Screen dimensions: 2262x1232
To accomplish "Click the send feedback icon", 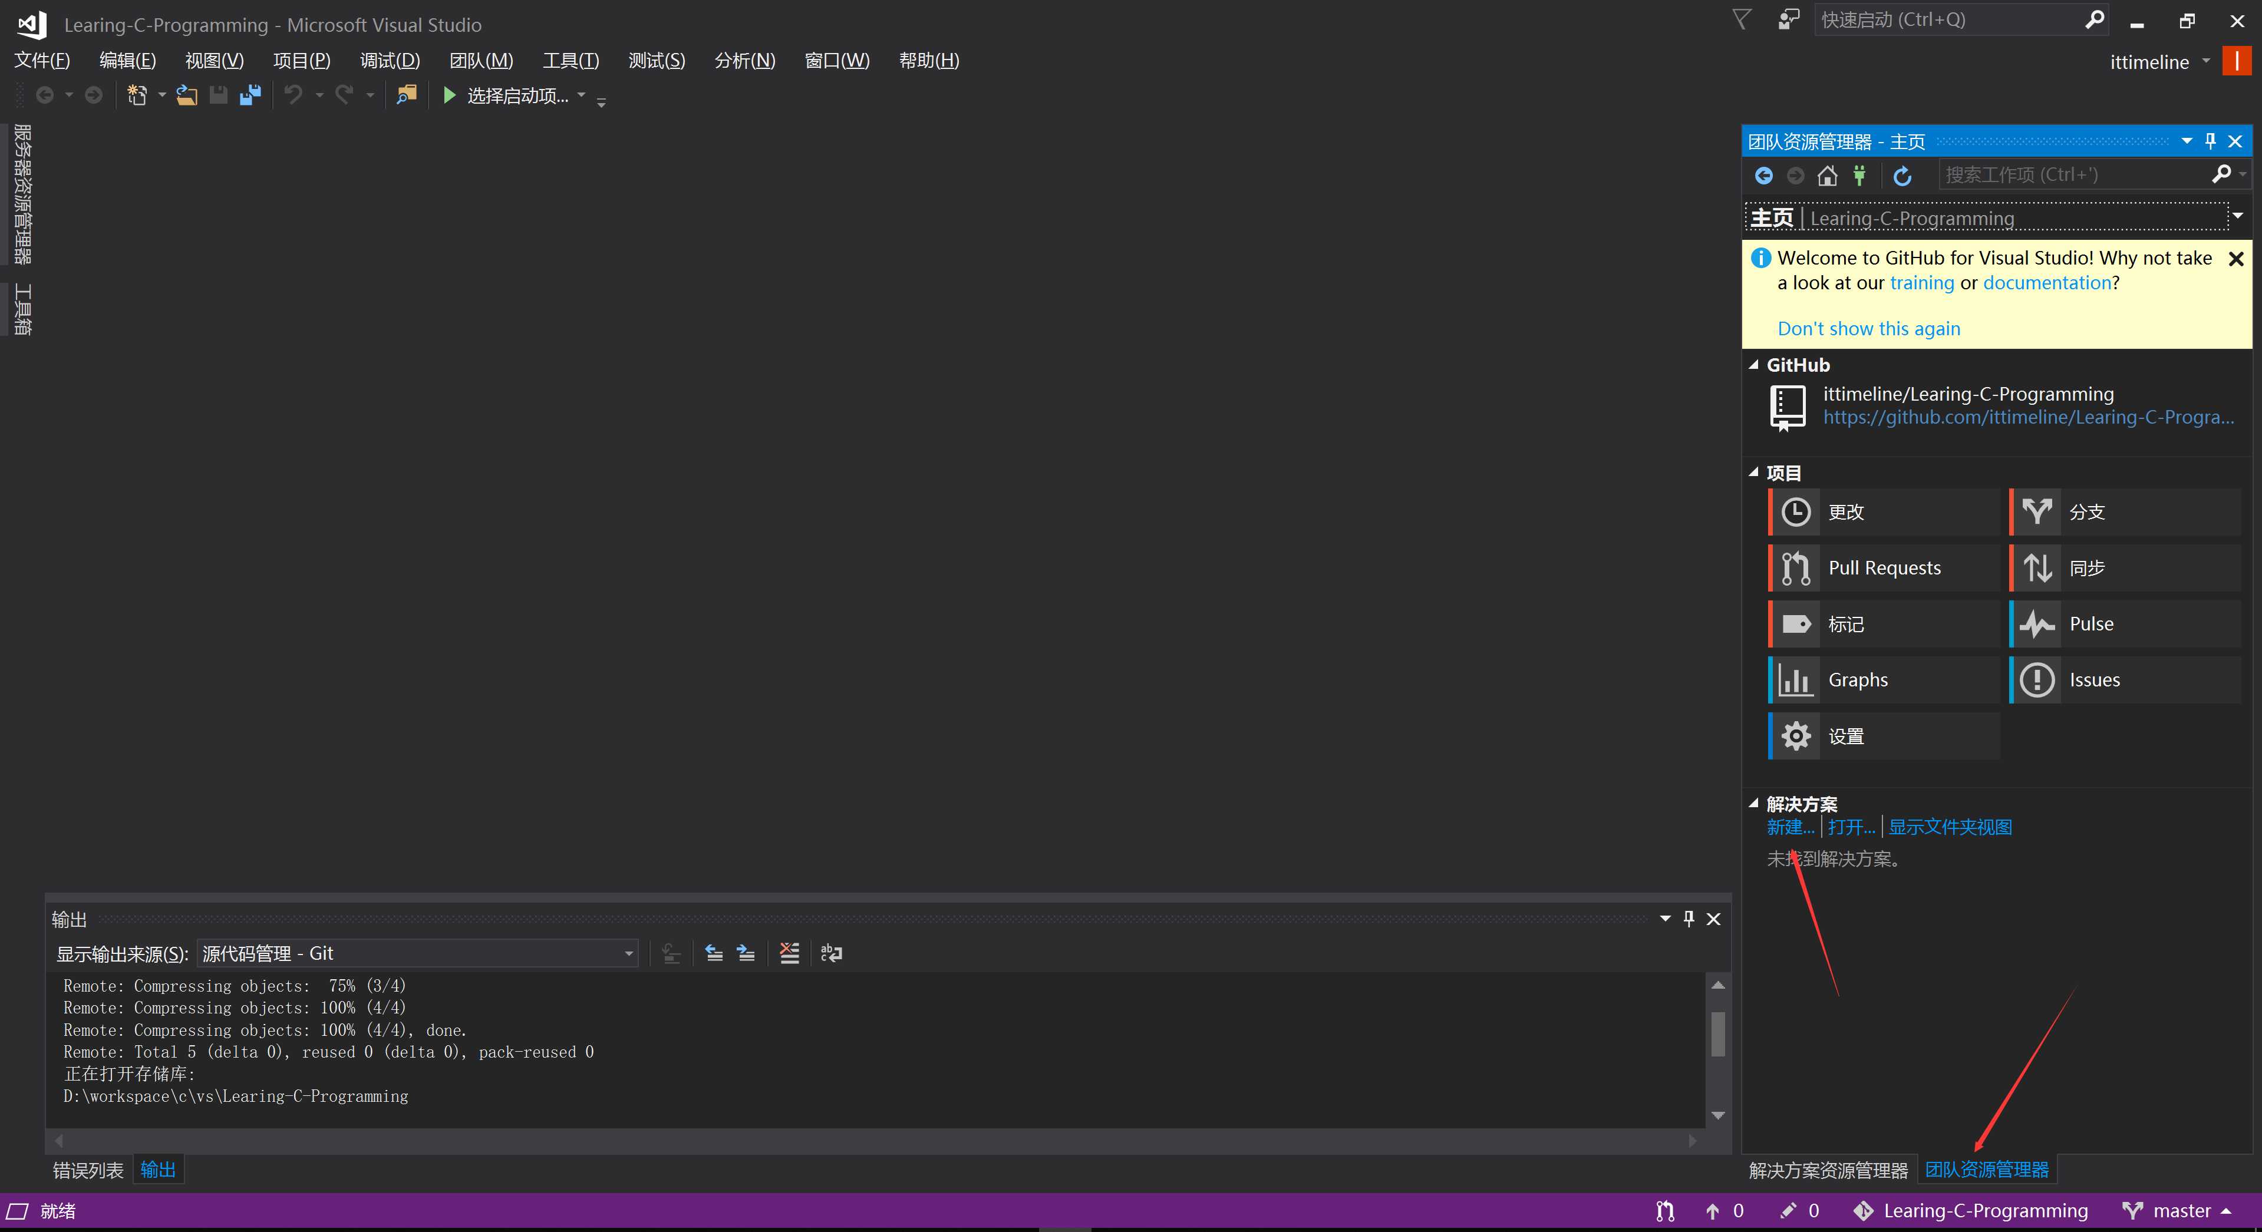I will 1788,19.
